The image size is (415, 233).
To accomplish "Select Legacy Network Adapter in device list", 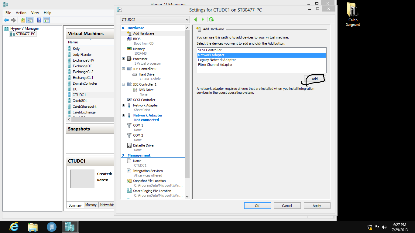I will pyautogui.click(x=262, y=60).
